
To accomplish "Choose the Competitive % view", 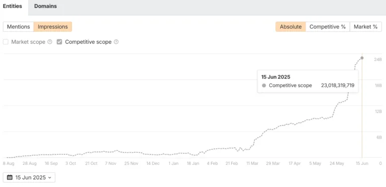I will (x=328, y=27).
